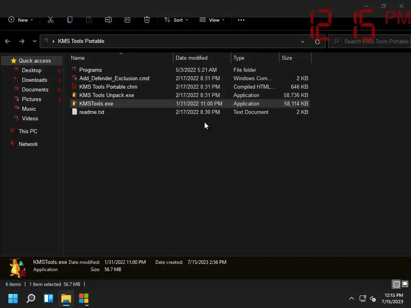Open Desktop in the sidebar
The image size is (411, 308).
(x=32, y=70)
